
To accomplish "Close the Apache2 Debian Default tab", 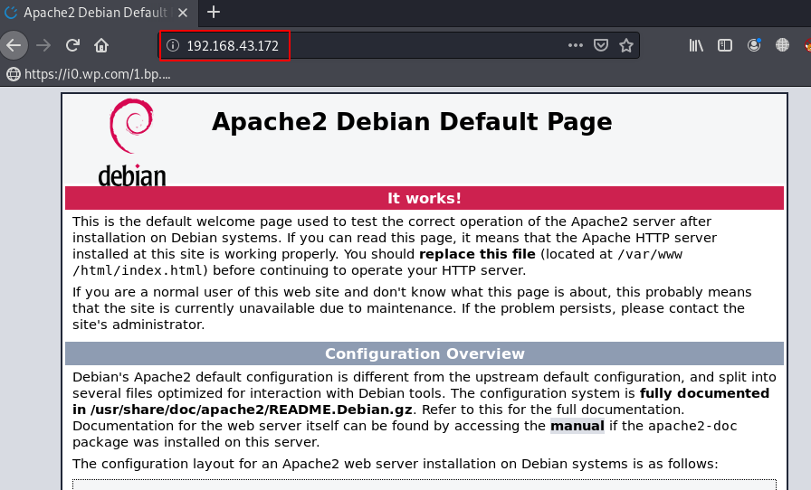I will point(183,13).
